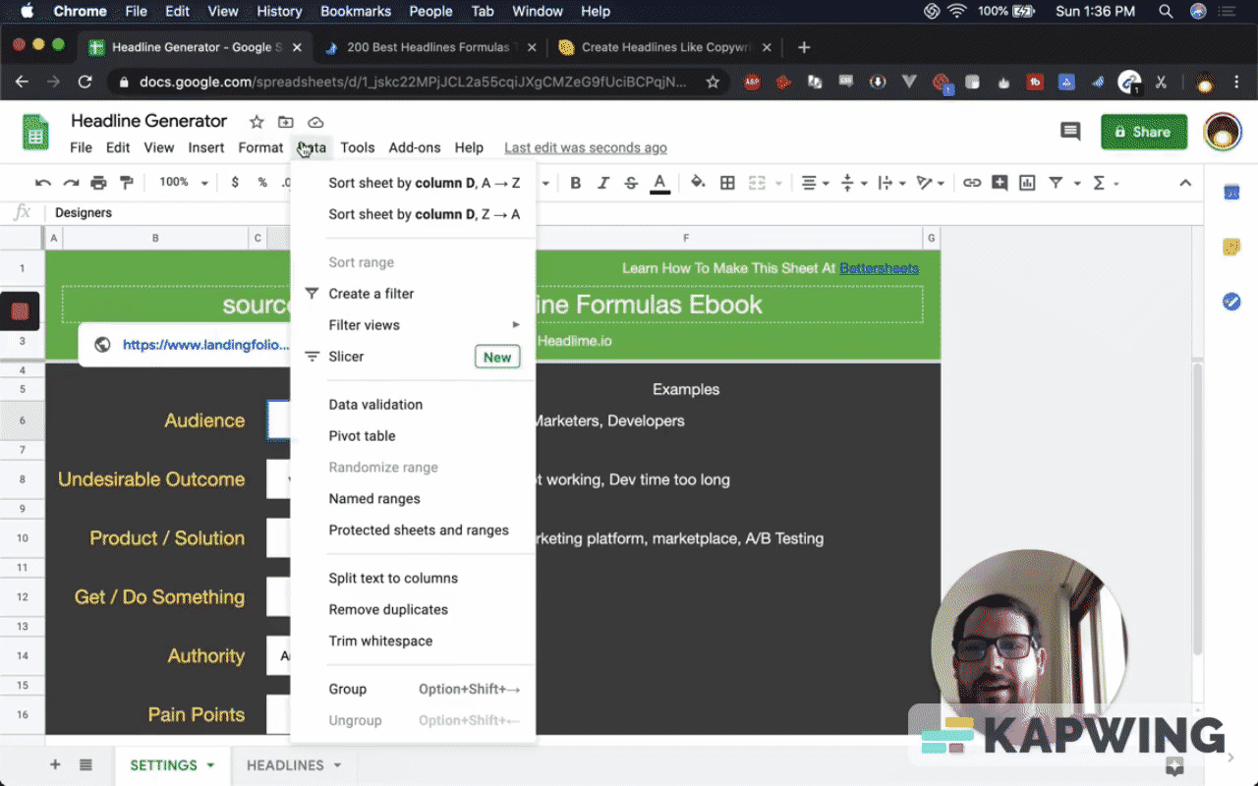
Task: Click the green Share button
Action: (x=1144, y=132)
